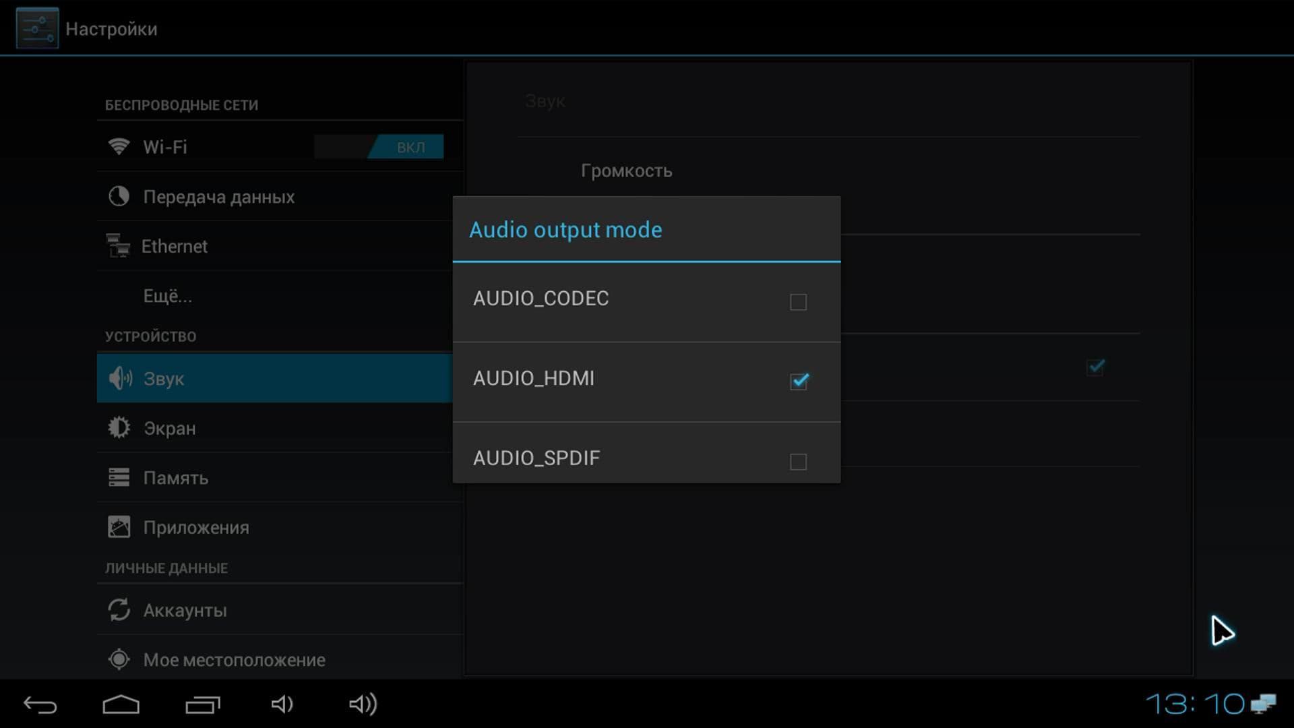Open the Аккаунты settings entry
The image size is (1294, 728).
click(185, 611)
